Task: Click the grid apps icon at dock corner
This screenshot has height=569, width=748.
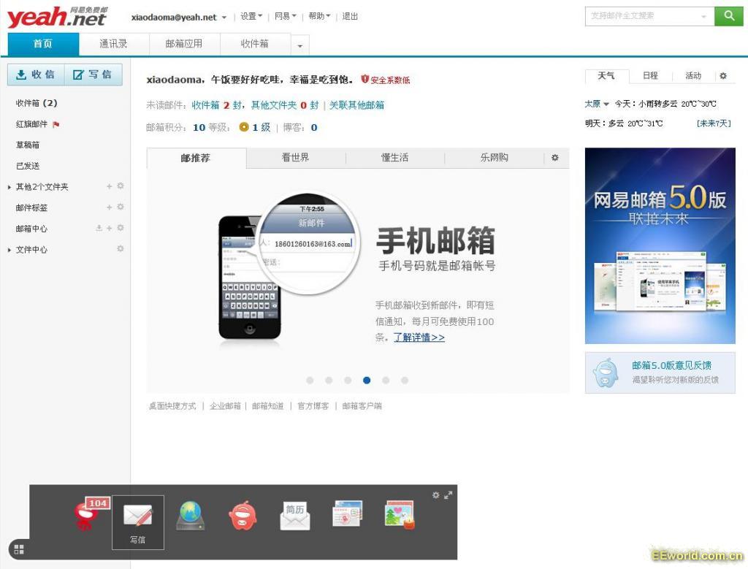Action: click(19, 549)
